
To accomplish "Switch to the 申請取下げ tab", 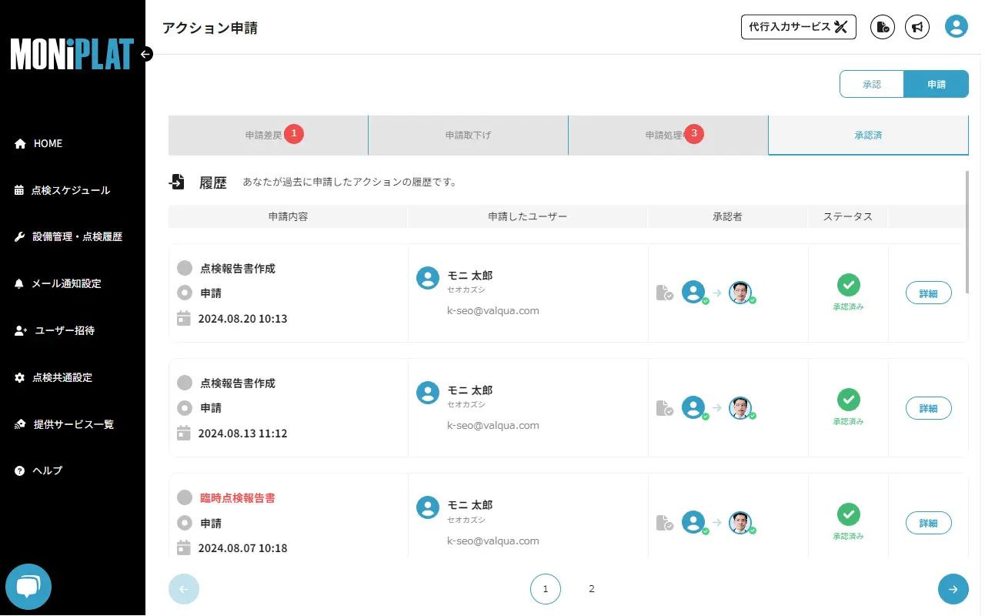I will (x=468, y=136).
